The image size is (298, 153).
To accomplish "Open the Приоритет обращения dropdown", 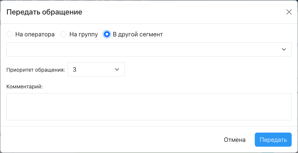I will coord(96,69).
